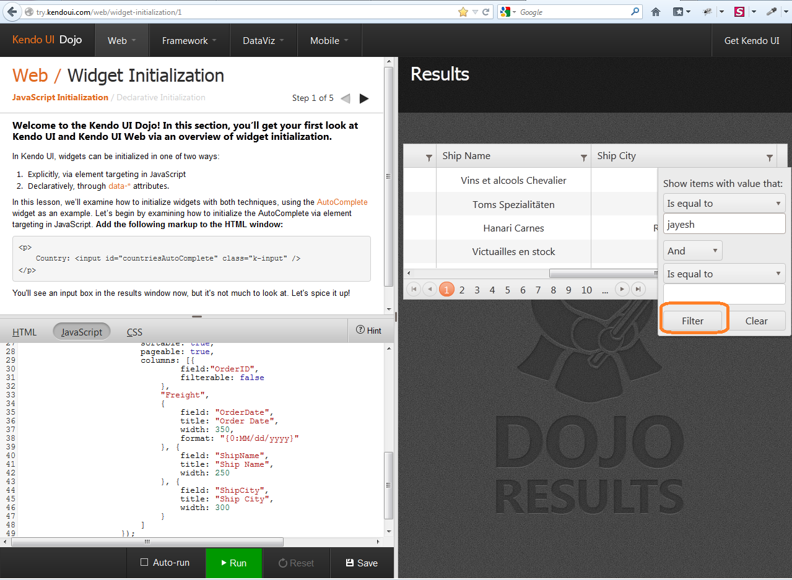The width and height of the screenshot is (792, 580).
Task: Choose the Google search engine icon
Action: pos(505,12)
